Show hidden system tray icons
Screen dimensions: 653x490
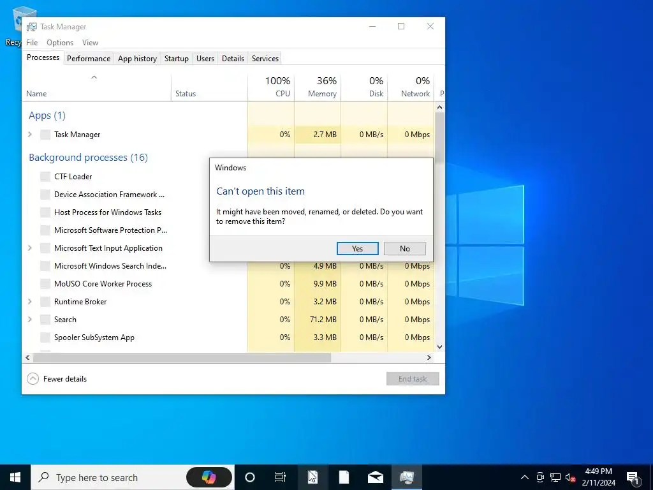[525, 477]
